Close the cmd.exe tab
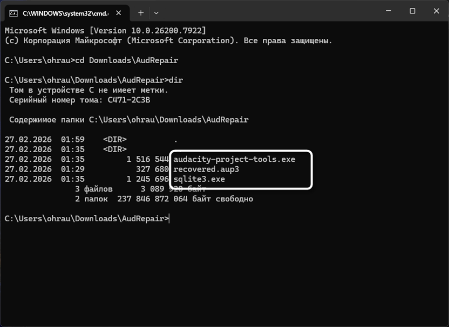 119,13
